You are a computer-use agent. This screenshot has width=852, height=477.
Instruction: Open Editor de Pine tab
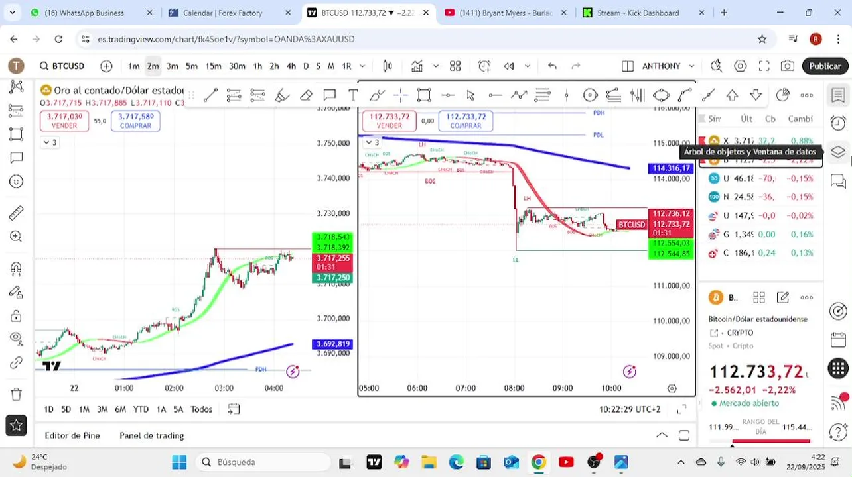[x=72, y=435]
